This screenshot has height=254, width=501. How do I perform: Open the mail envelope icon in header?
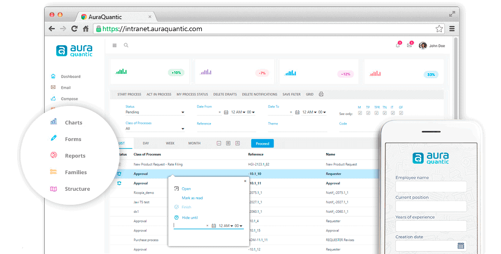[410, 46]
